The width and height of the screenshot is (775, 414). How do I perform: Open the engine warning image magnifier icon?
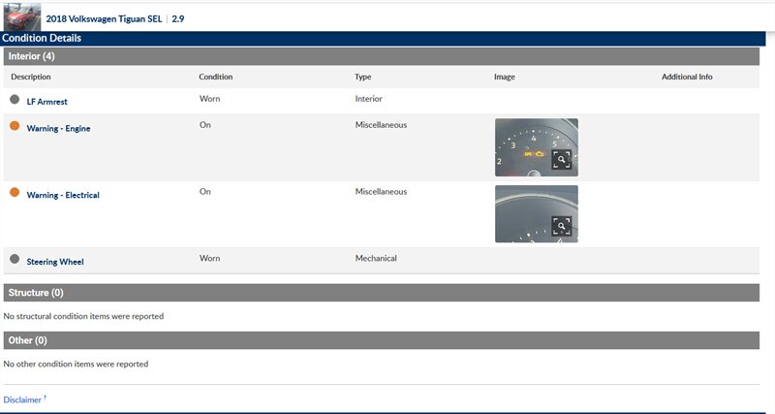(562, 160)
